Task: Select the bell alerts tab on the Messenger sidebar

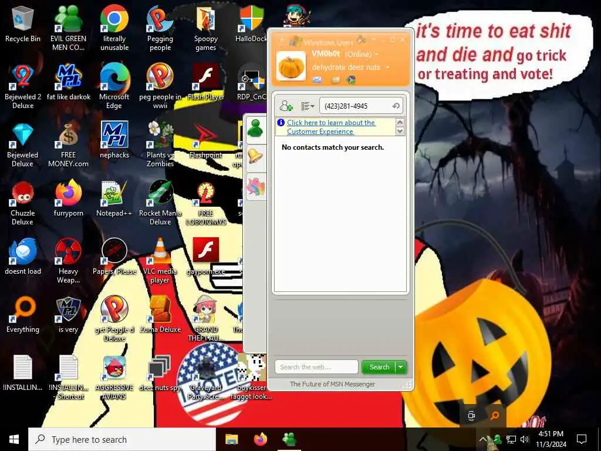Action: tap(255, 157)
